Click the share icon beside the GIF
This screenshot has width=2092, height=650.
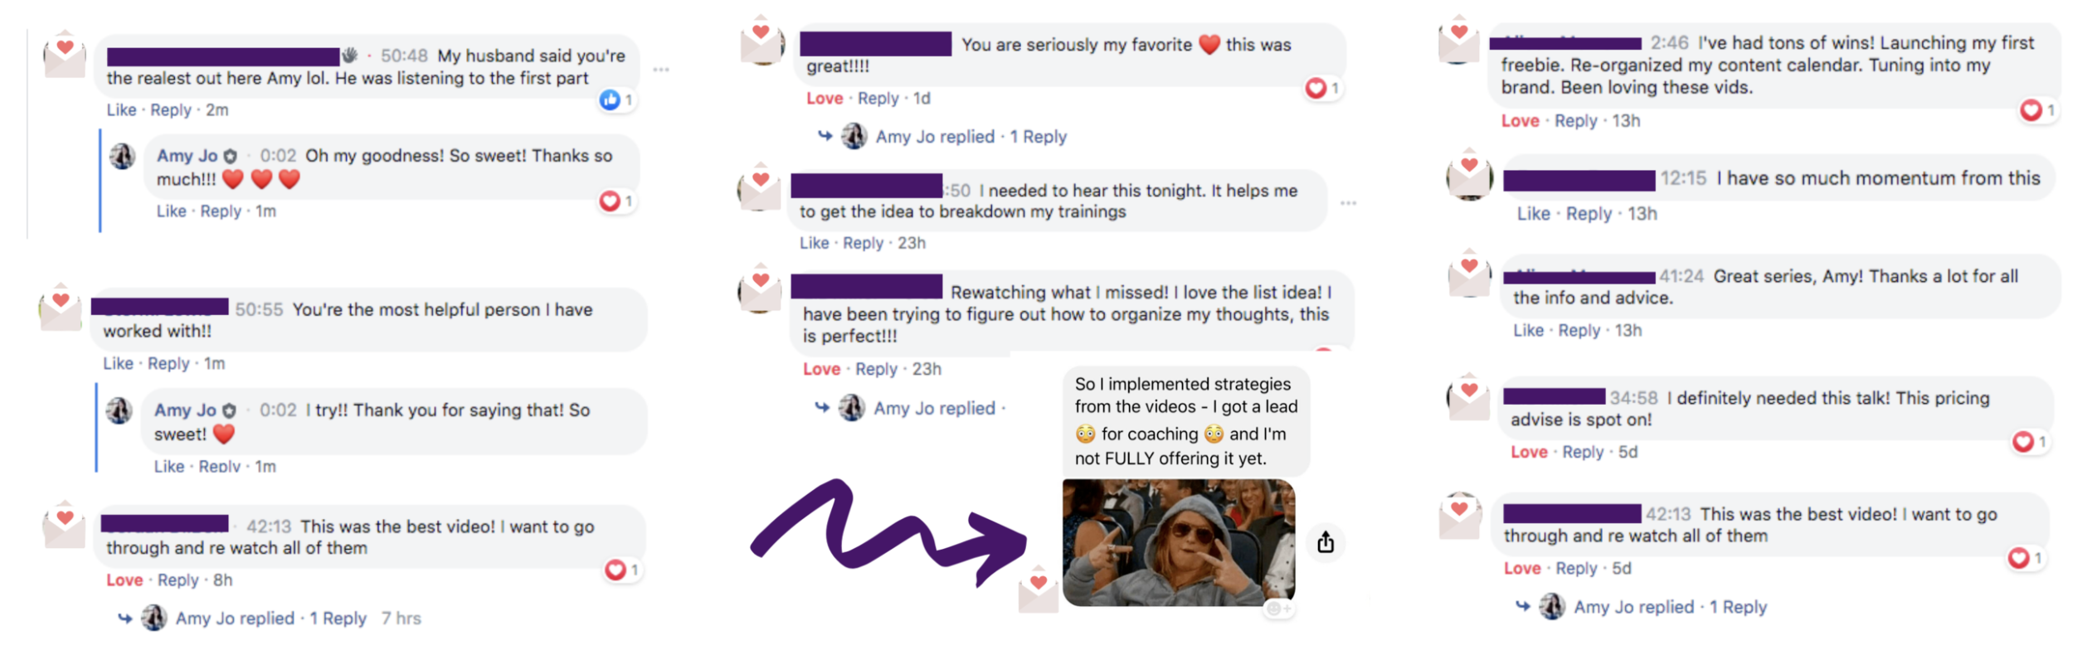click(1325, 542)
